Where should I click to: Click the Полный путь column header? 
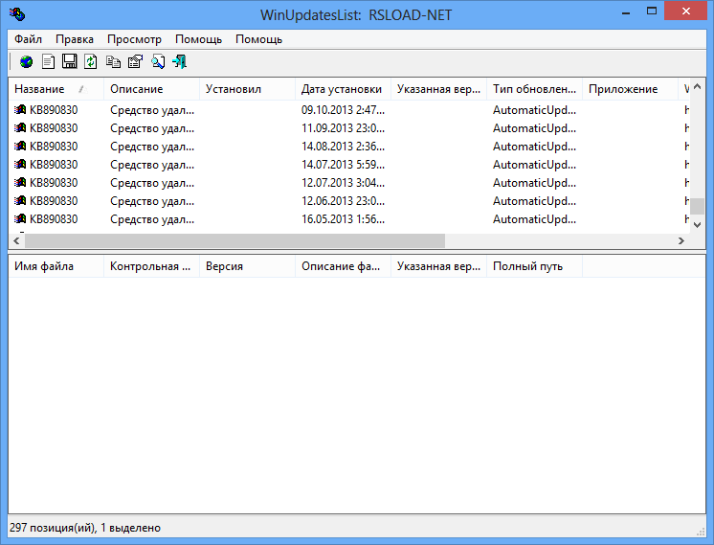535,266
